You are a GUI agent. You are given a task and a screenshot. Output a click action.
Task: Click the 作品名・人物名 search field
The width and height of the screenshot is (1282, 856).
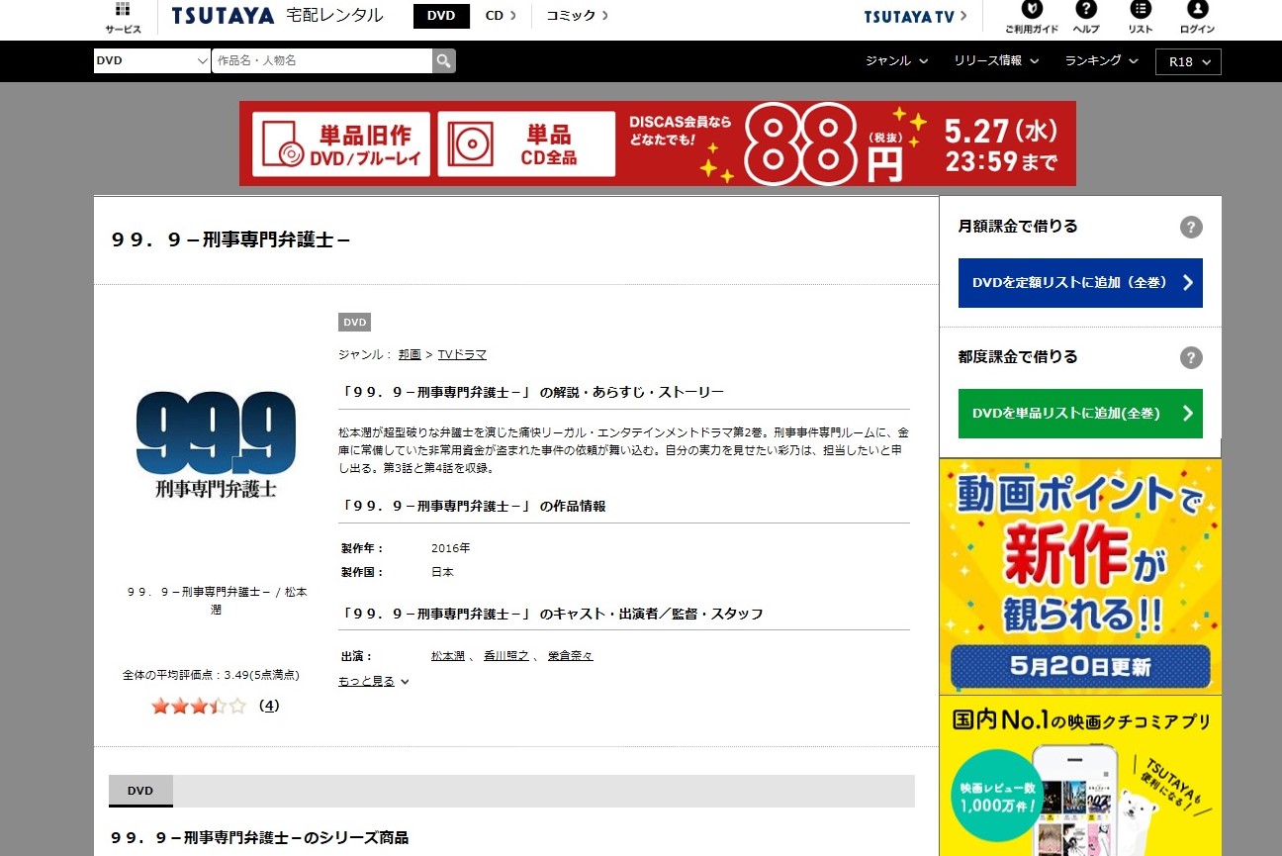click(x=321, y=60)
